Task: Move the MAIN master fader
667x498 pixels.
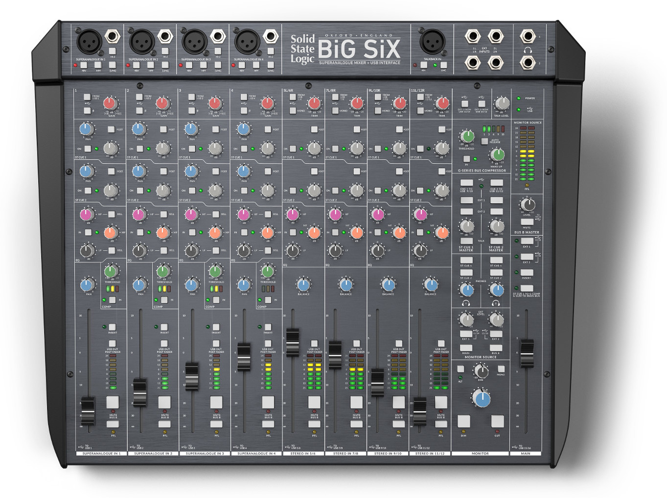Action: tap(527, 353)
